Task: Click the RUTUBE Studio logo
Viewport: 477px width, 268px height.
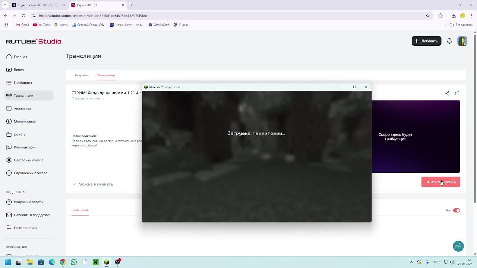Action: click(34, 41)
